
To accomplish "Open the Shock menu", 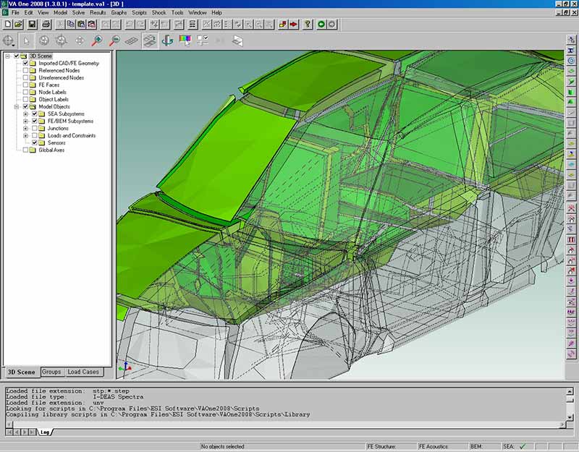I will click(159, 12).
